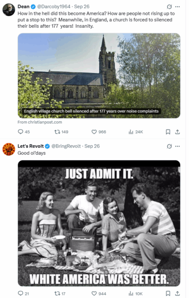Open Grok icon on Let's Revolt tweet
This screenshot has height=298, width=189.
click(x=169, y=146)
